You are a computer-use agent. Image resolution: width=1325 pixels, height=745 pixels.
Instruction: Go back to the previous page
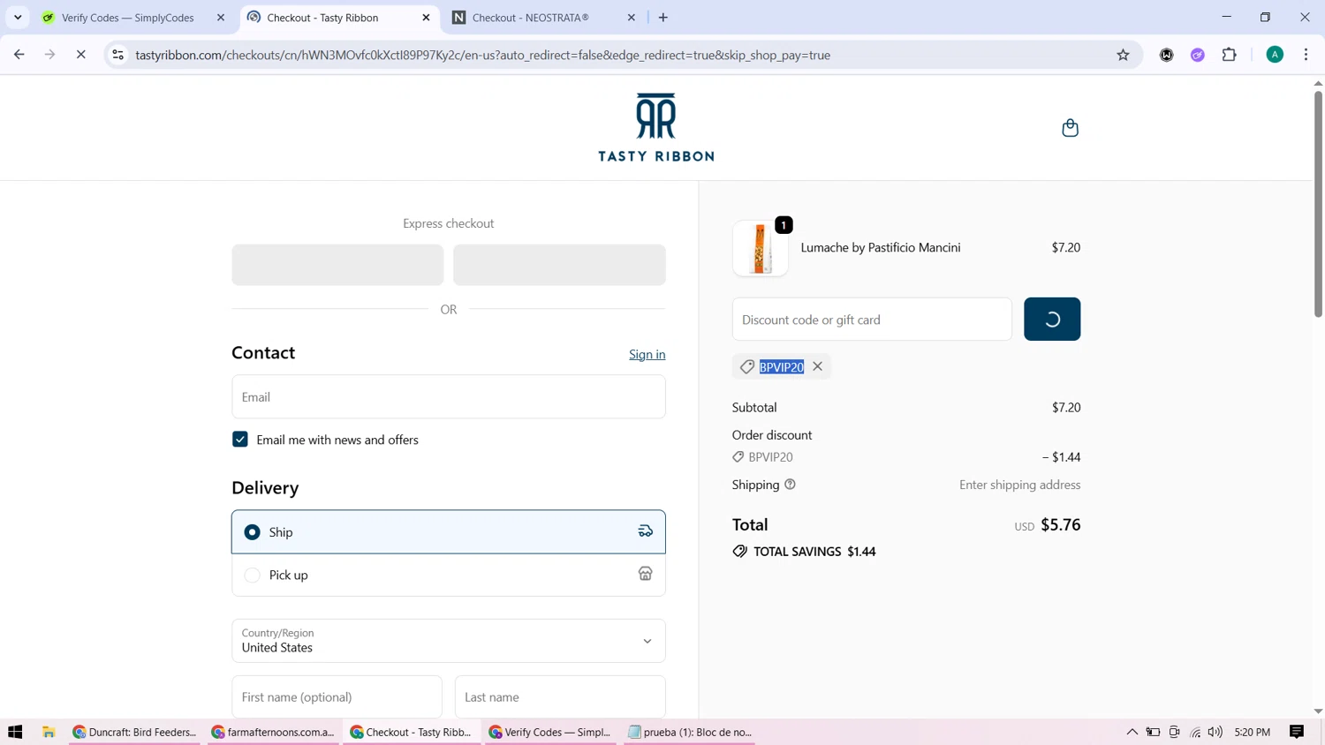pos(19,55)
